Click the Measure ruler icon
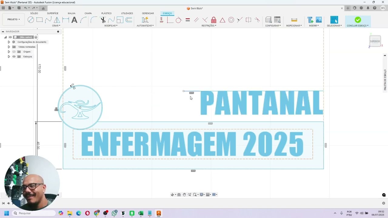Screen dimensions: 388x218 [294, 20]
